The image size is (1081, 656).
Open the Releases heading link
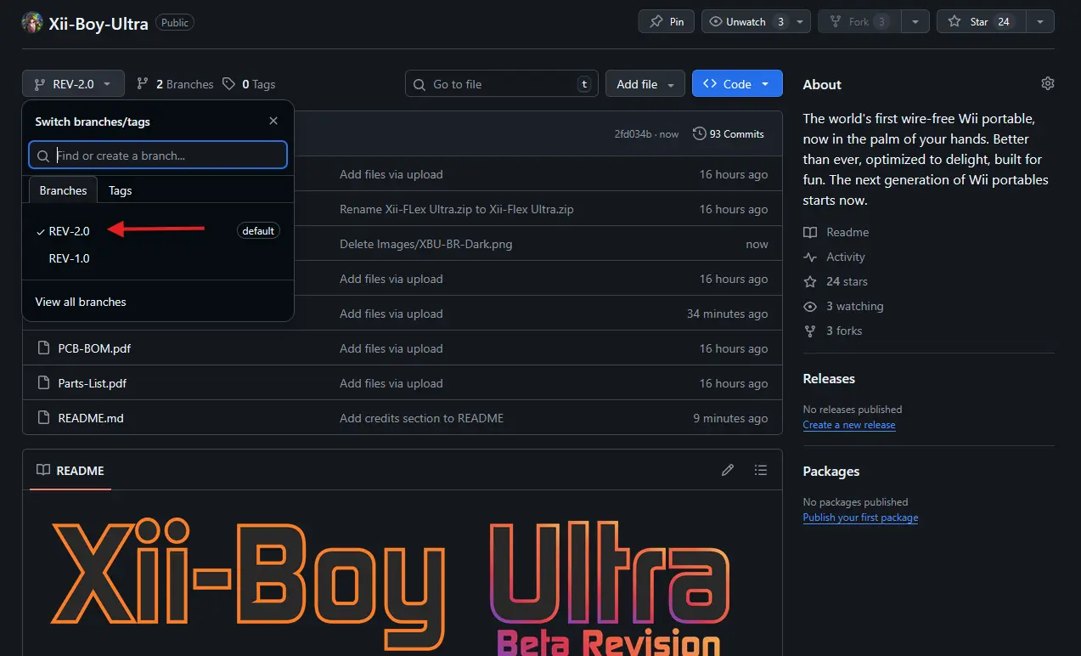[829, 378]
